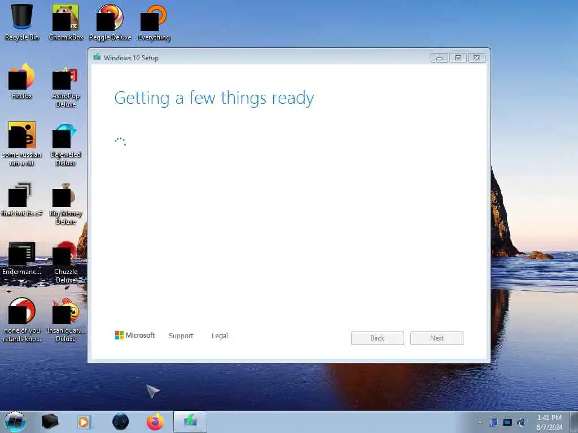Minimize the Windows 10 Setup window

point(439,58)
